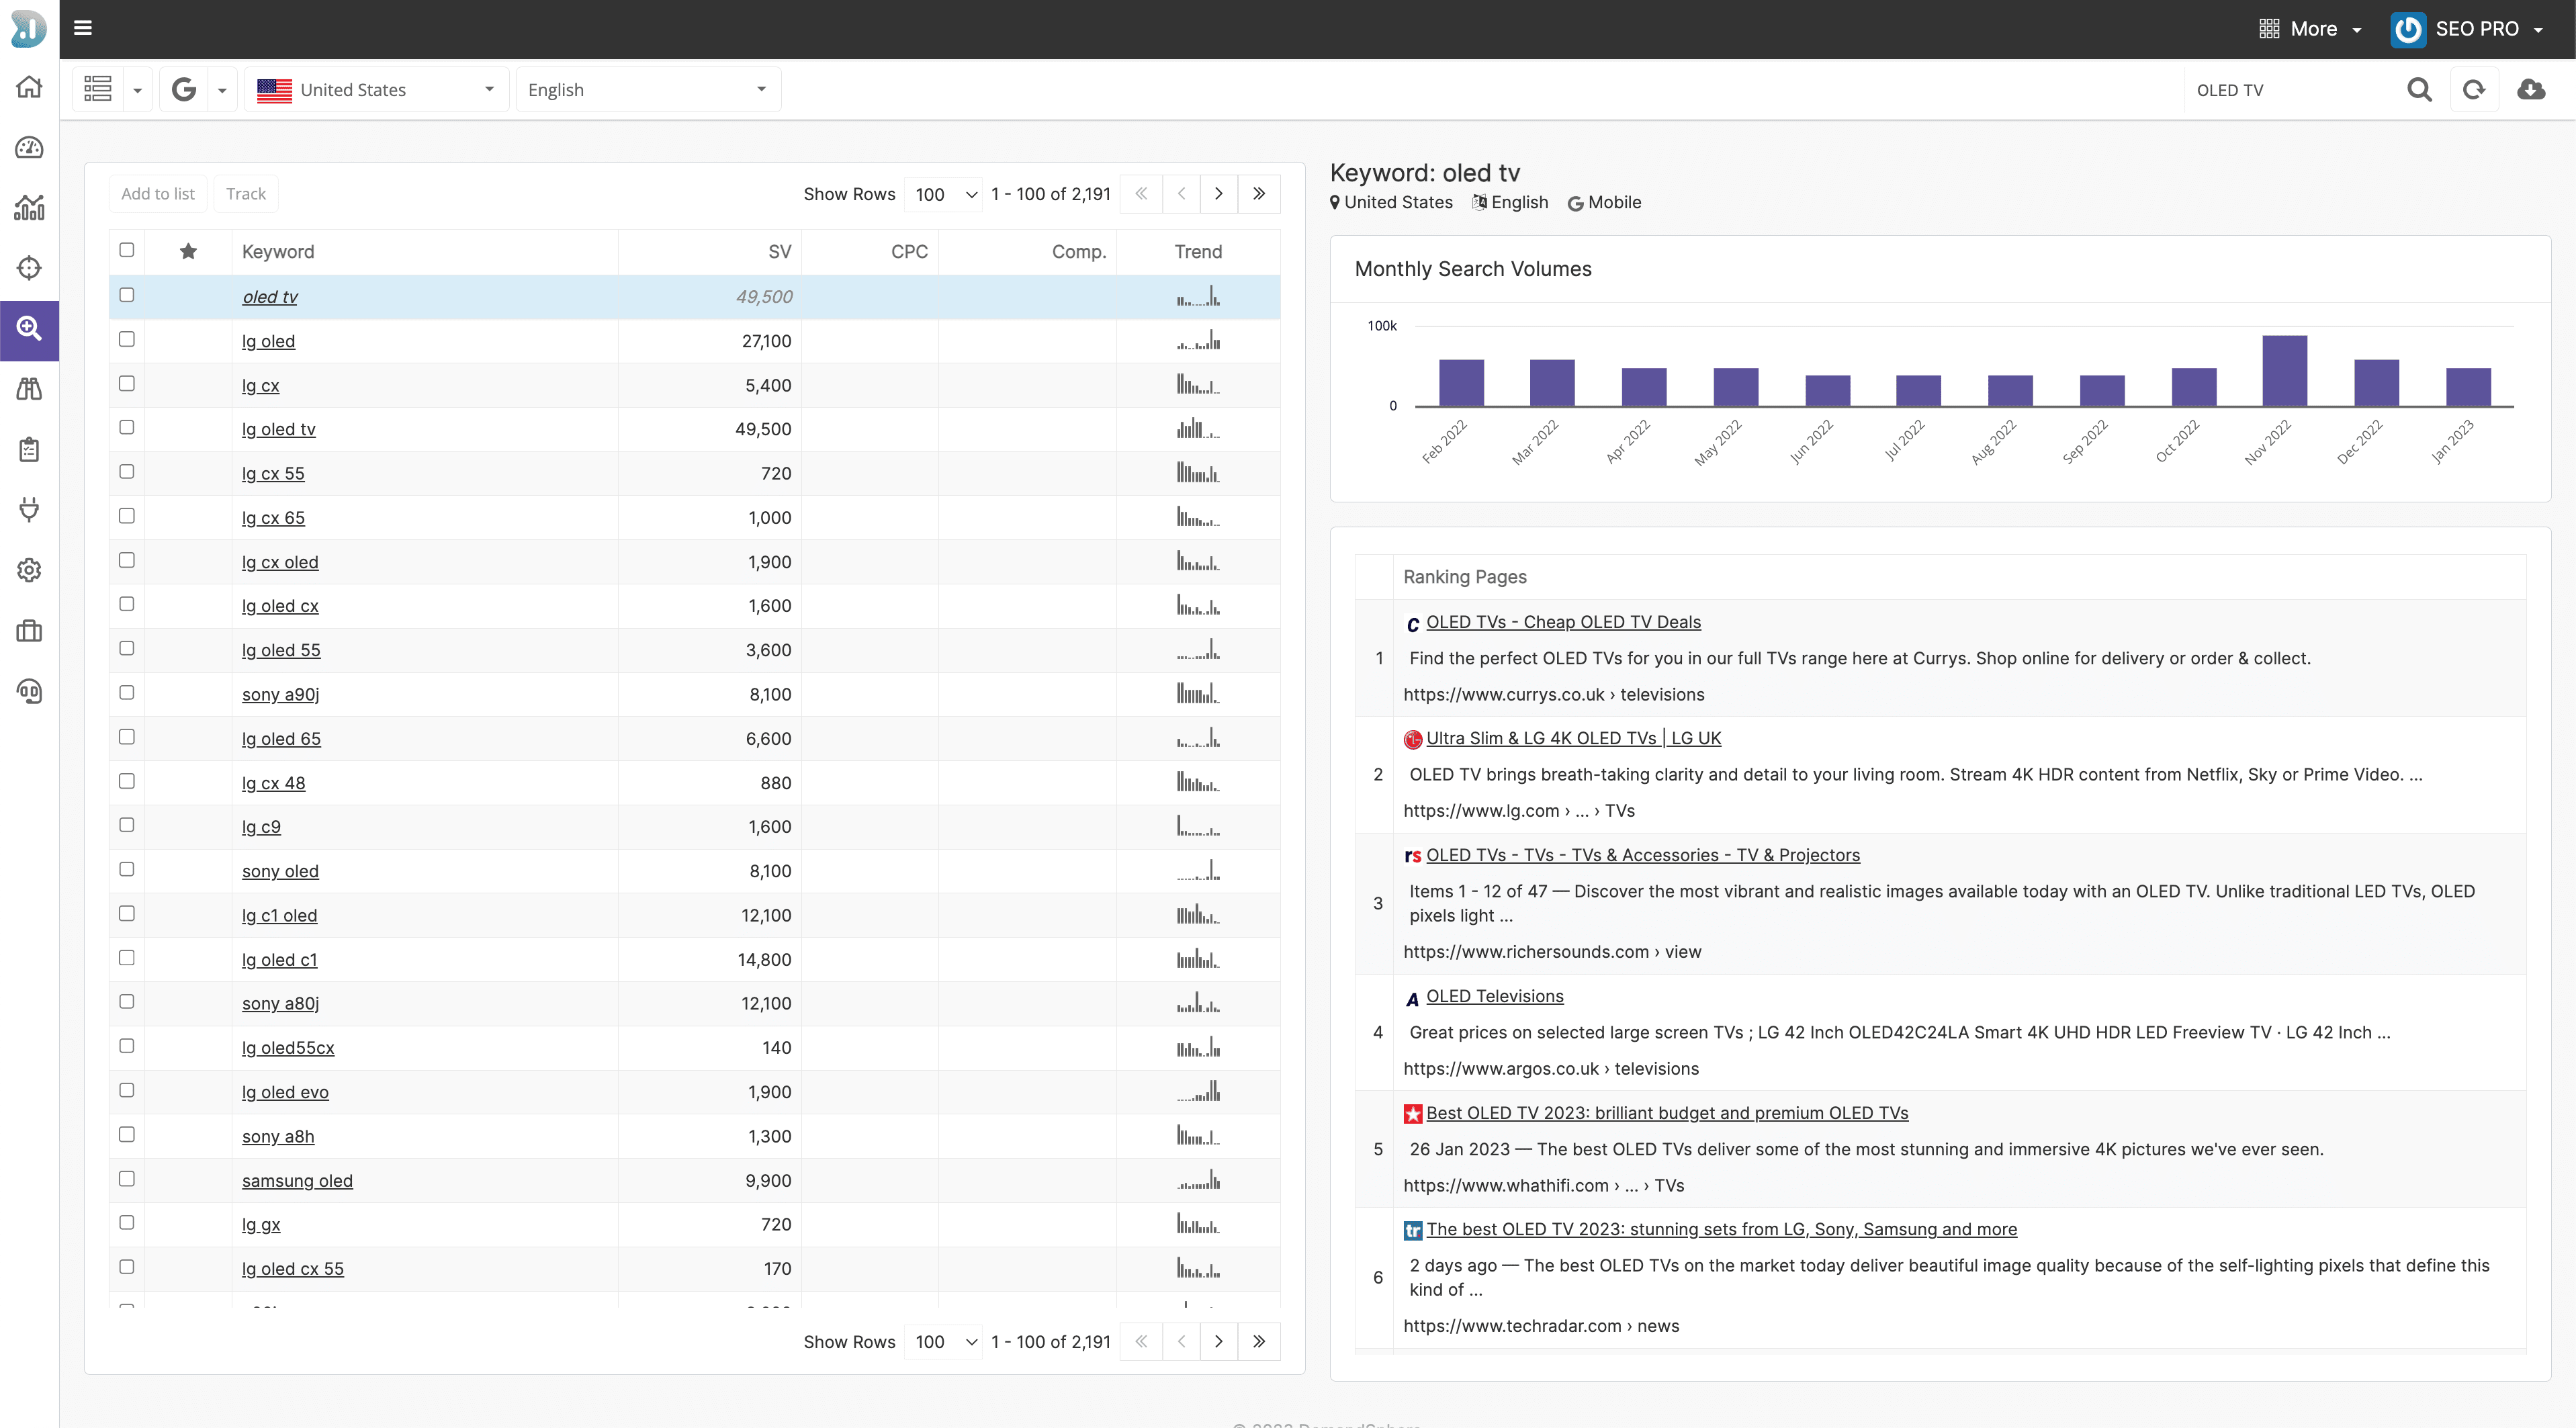The image size is (2576, 1428).
Task: Open the clipboard report icon in sidebar
Action: [x=29, y=449]
